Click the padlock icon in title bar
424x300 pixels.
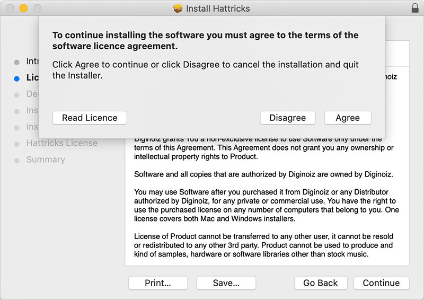[414, 8]
